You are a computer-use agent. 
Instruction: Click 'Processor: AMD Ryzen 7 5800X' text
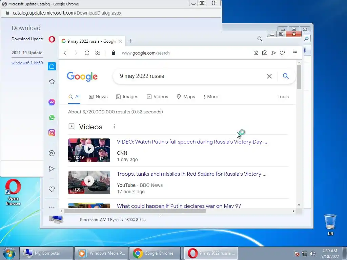tap(113, 220)
